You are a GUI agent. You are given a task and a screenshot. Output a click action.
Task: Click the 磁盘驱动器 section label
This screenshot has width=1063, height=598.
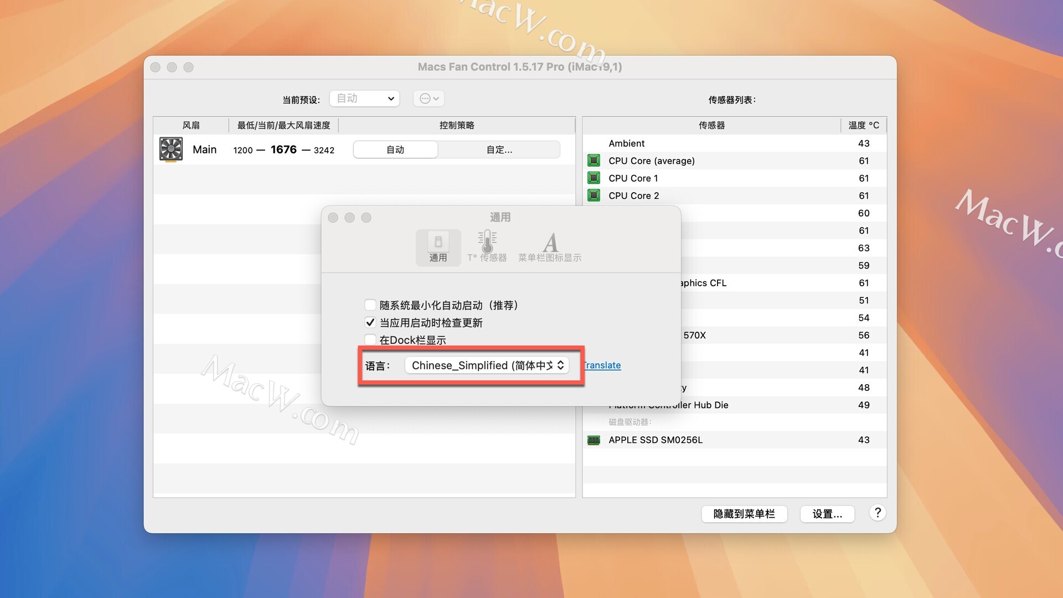630,422
